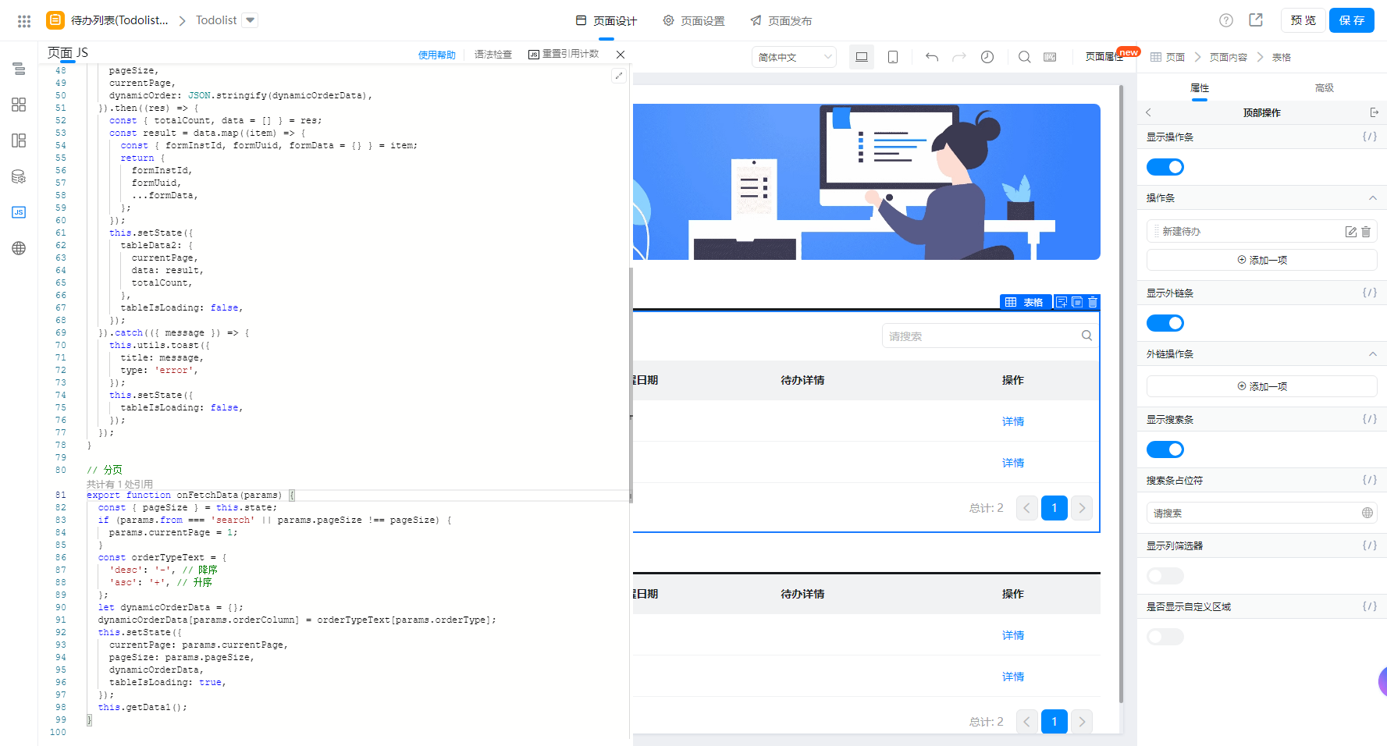
Task: Click 语法检查 in the JS editor
Action: [x=493, y=55]
